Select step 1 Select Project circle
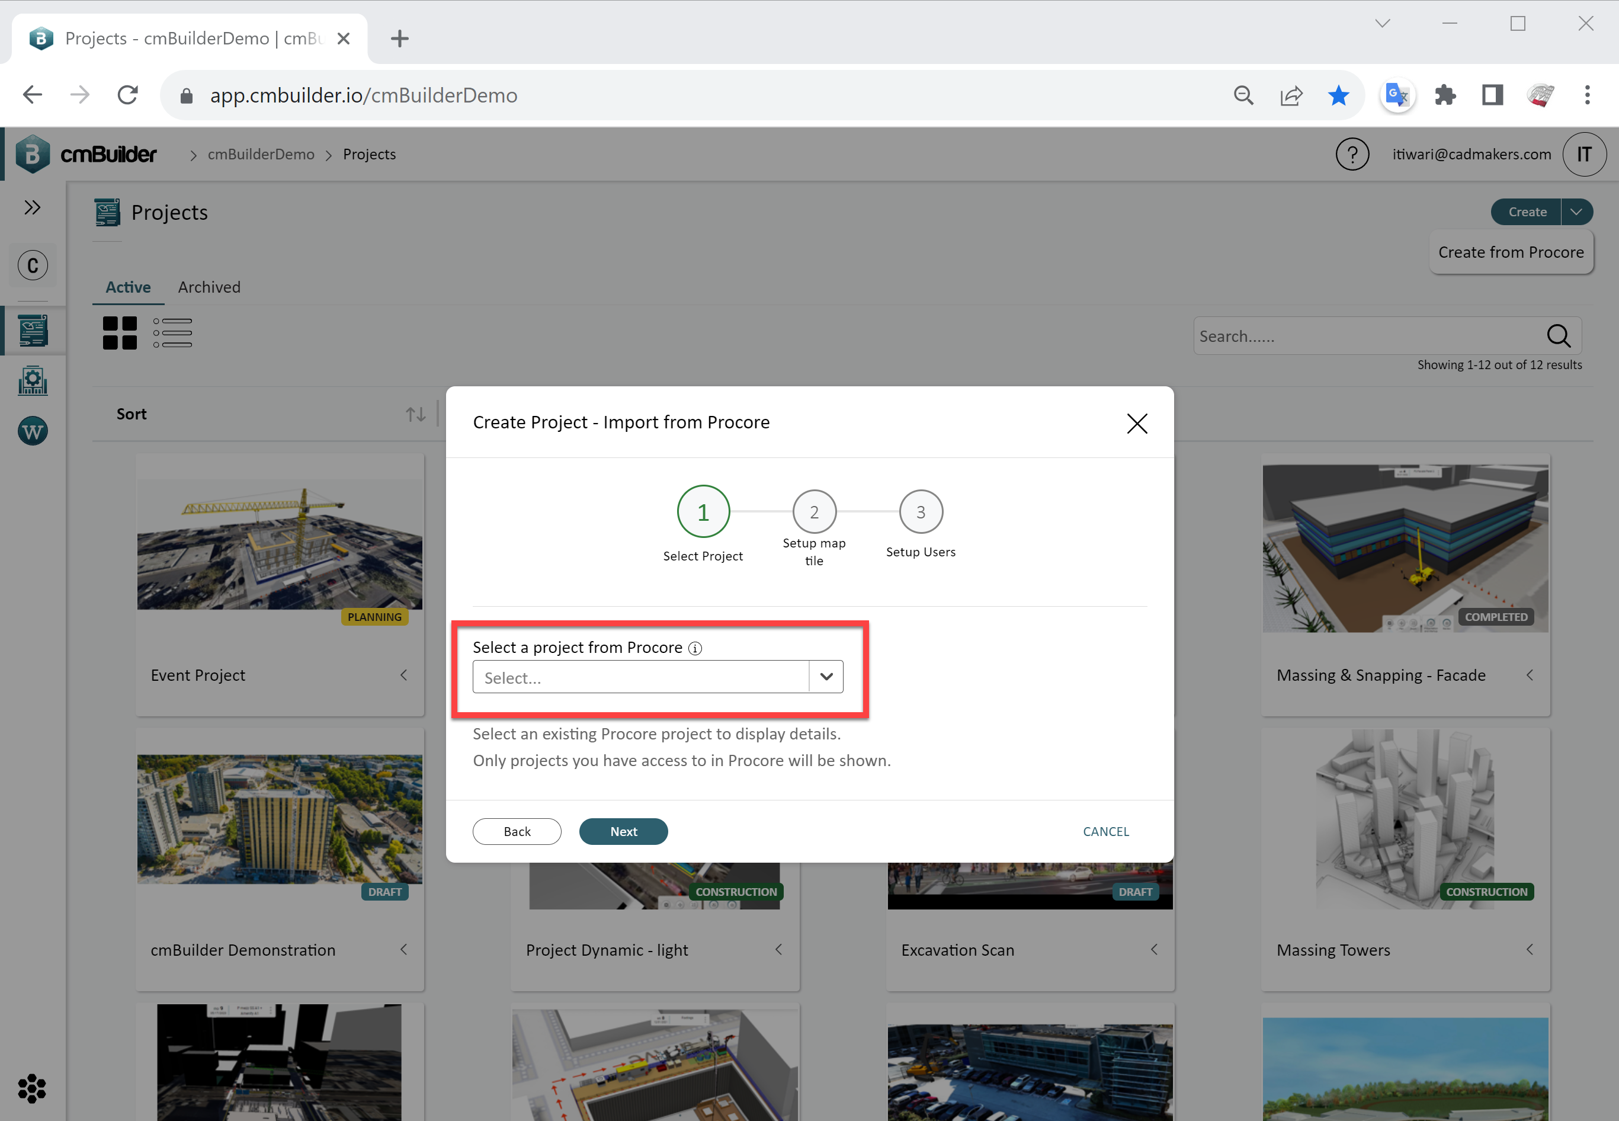The height and width of the screenshot is (1121, 1619). 703,511
